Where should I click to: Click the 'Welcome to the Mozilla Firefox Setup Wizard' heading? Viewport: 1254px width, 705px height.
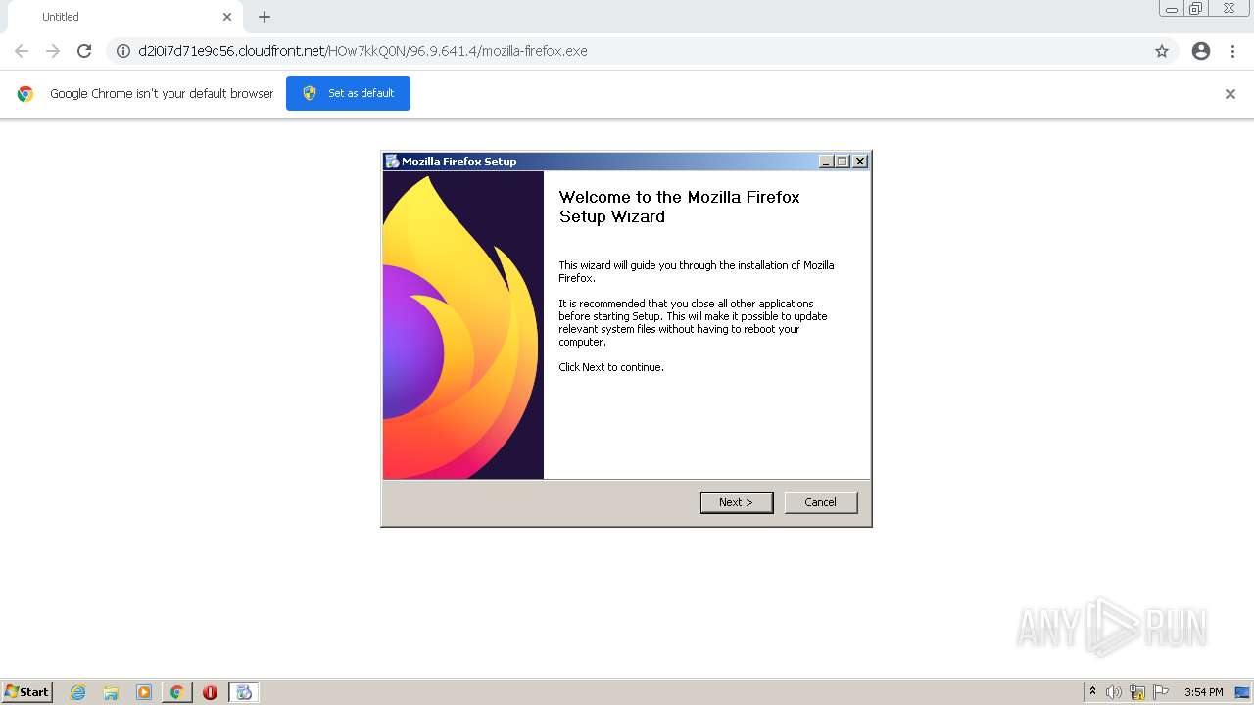click(x=679, y=207)
